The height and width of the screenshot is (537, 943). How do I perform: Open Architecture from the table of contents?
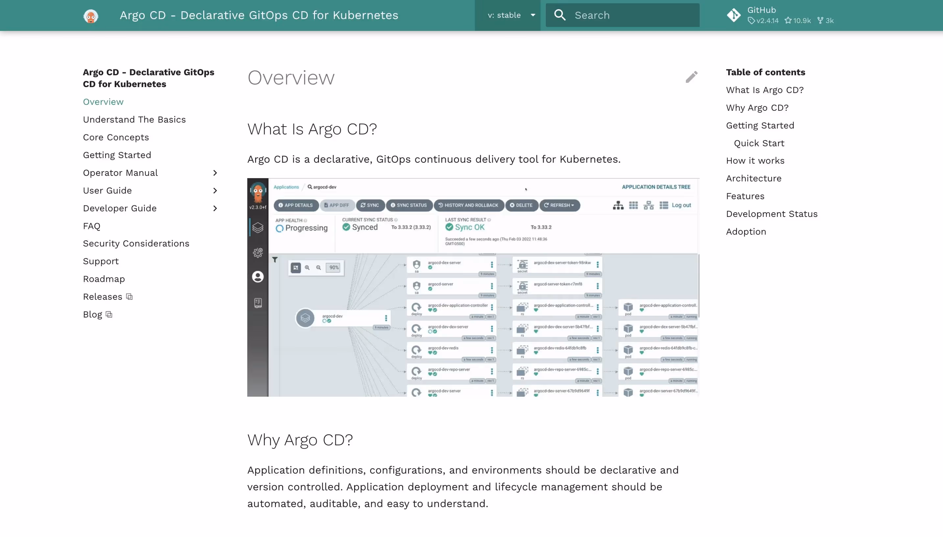tap(753, 178)
